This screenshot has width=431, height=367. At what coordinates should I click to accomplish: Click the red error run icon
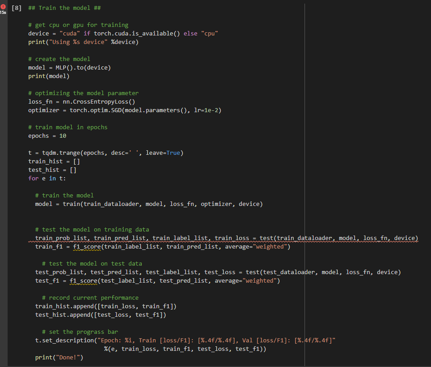(3, 7)
